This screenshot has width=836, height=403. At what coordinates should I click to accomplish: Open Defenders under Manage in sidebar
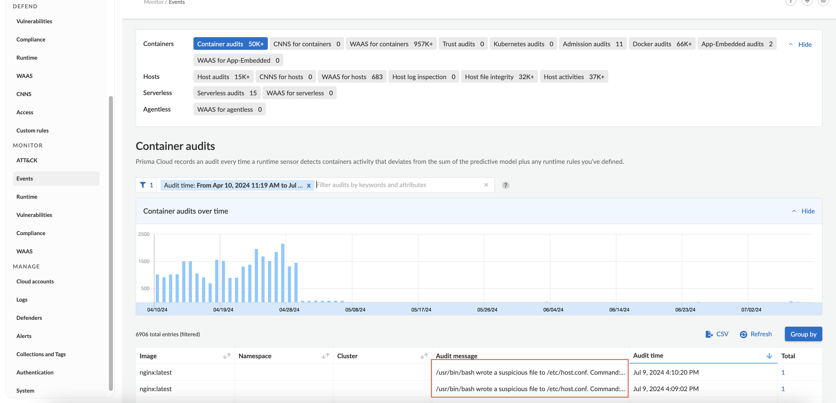29,318
